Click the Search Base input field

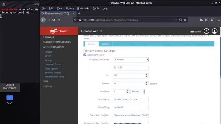point(131,100)
